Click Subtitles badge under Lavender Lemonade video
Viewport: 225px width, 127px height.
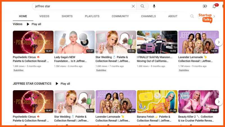tap(184, 70)
